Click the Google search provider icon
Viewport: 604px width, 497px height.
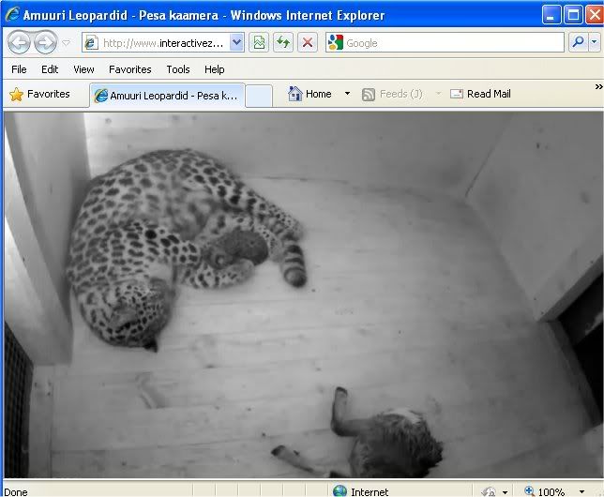coord(335,42)
